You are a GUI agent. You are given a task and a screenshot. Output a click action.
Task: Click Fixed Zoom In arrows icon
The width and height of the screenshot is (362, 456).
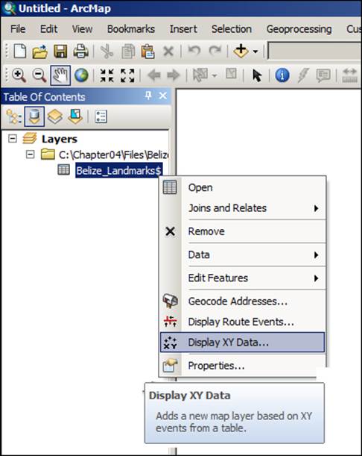pyautogui.click(x=107, y=75)
